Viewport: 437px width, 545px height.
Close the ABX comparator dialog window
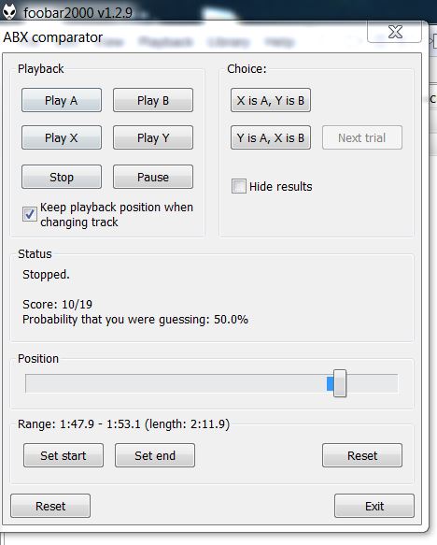(x=395, y=32)
